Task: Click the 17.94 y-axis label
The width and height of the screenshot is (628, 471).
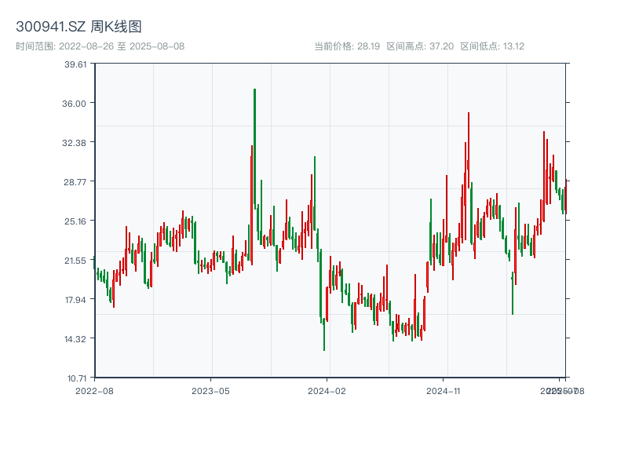Action: (75, 300)
